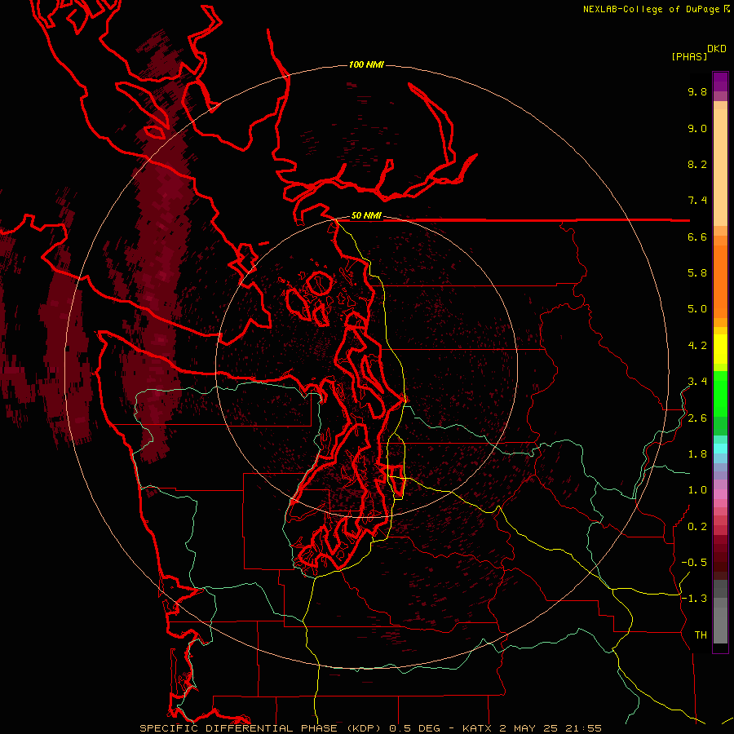The height and width of the screenshot is (734, 734).
Task: Click the 6.6 scale value
Action: 697,237
